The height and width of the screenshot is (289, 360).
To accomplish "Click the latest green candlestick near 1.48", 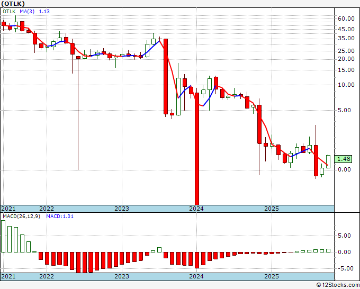I will coord(328,161).
